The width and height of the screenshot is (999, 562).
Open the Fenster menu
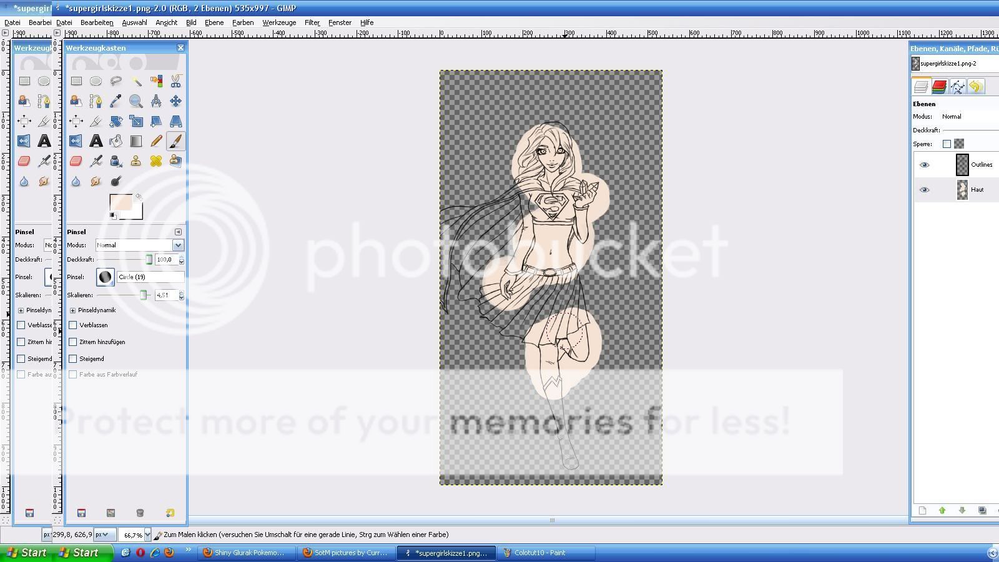[340, 22]
